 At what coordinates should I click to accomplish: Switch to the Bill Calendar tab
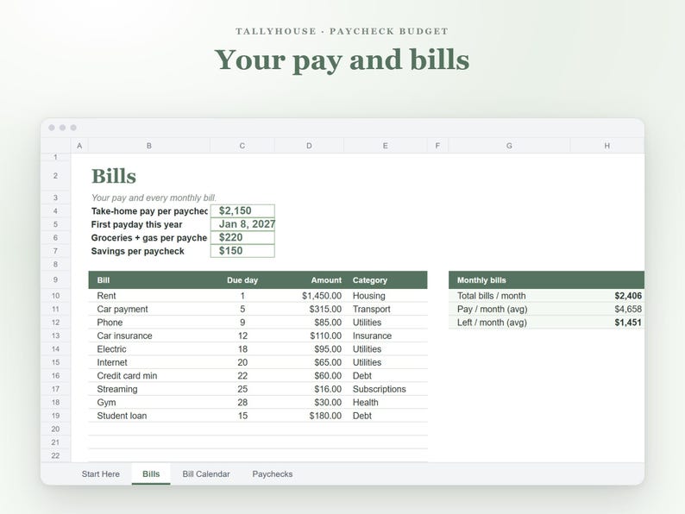click(x=206, y=473)
